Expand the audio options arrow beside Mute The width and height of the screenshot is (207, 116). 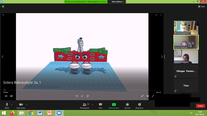tap(12, 104)
